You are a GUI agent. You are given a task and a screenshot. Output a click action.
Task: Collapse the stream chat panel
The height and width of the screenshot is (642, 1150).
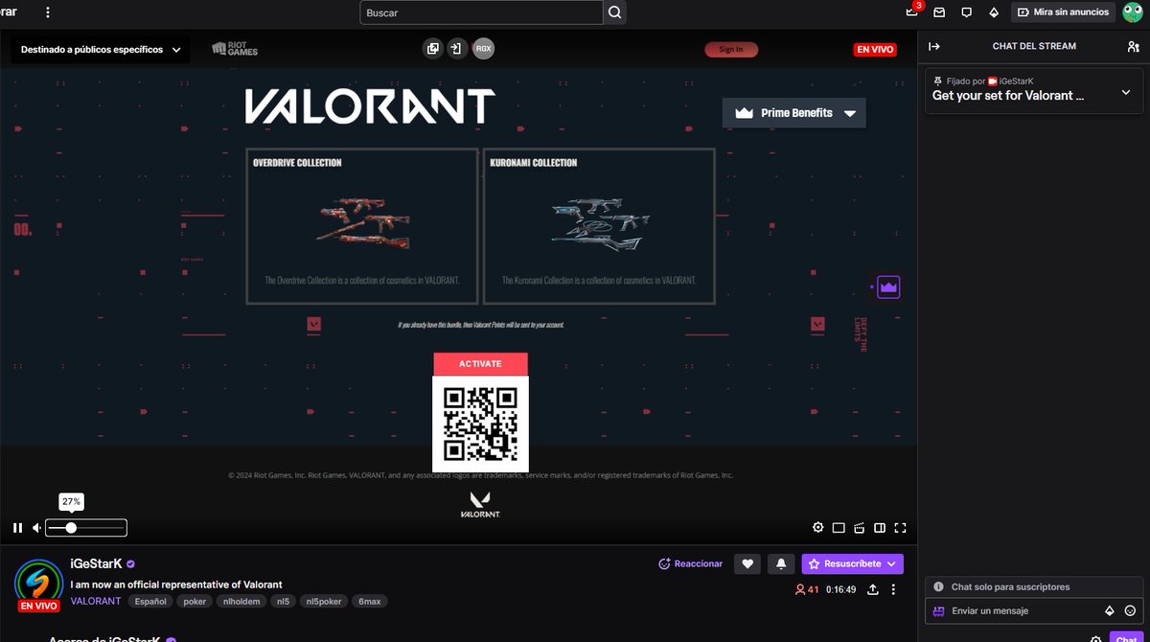(x=934, y=46)
